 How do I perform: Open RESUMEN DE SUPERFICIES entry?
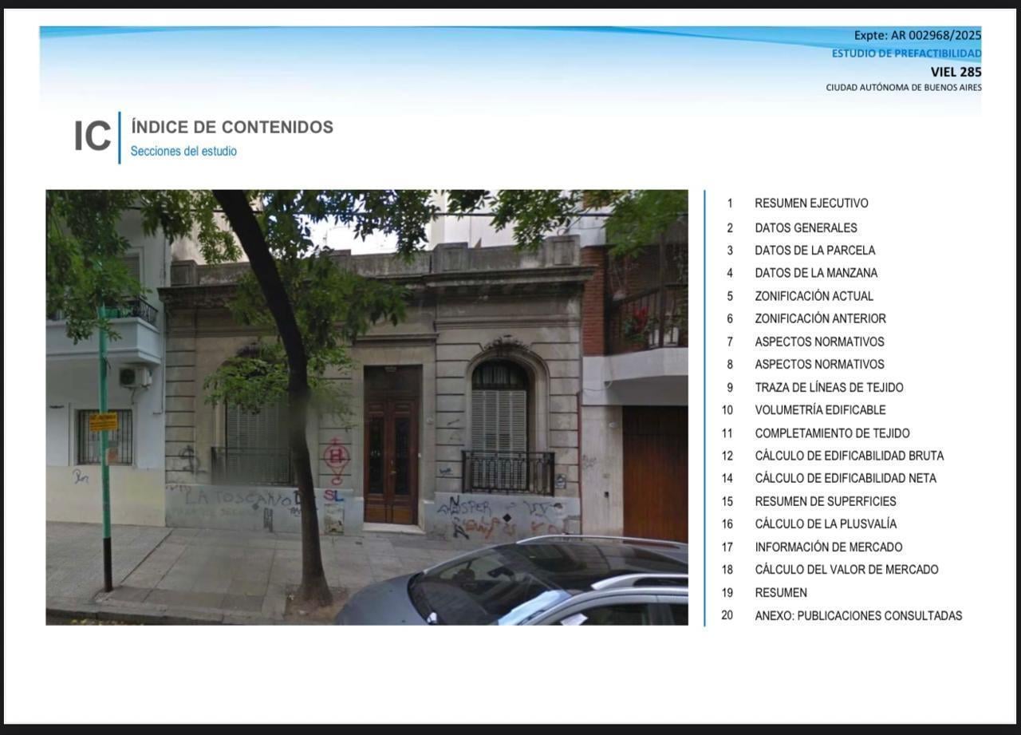point(826,501)
